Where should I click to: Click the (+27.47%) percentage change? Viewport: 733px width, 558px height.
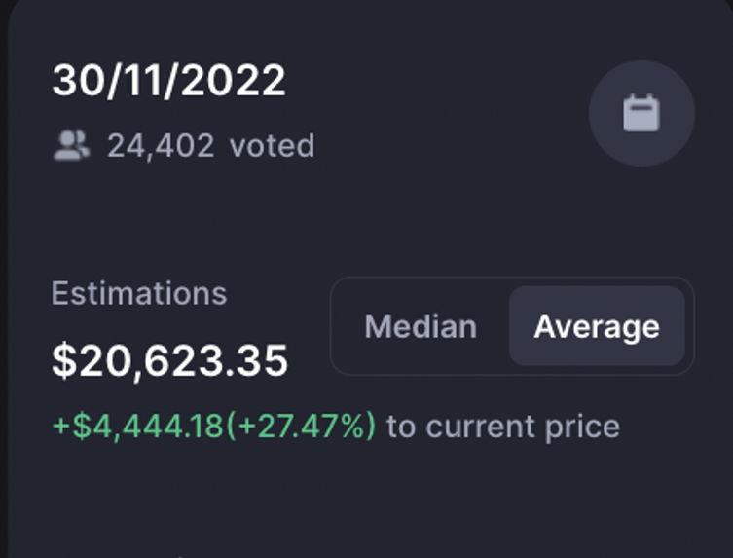[x=301, y=426]
